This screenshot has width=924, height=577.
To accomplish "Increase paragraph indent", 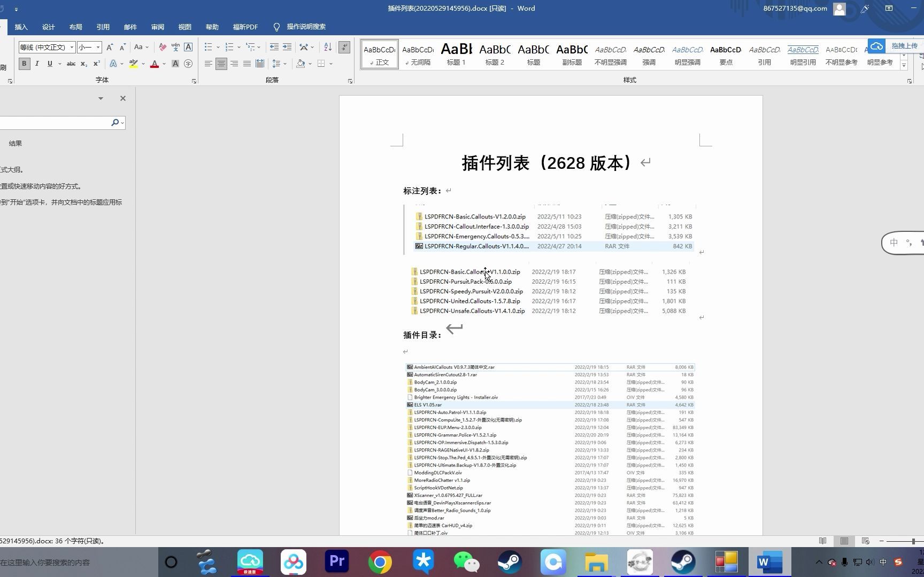I will (287, 47).
